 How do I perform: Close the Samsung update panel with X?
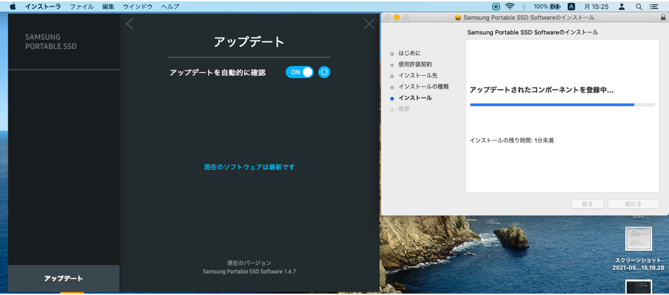(369, 25)
